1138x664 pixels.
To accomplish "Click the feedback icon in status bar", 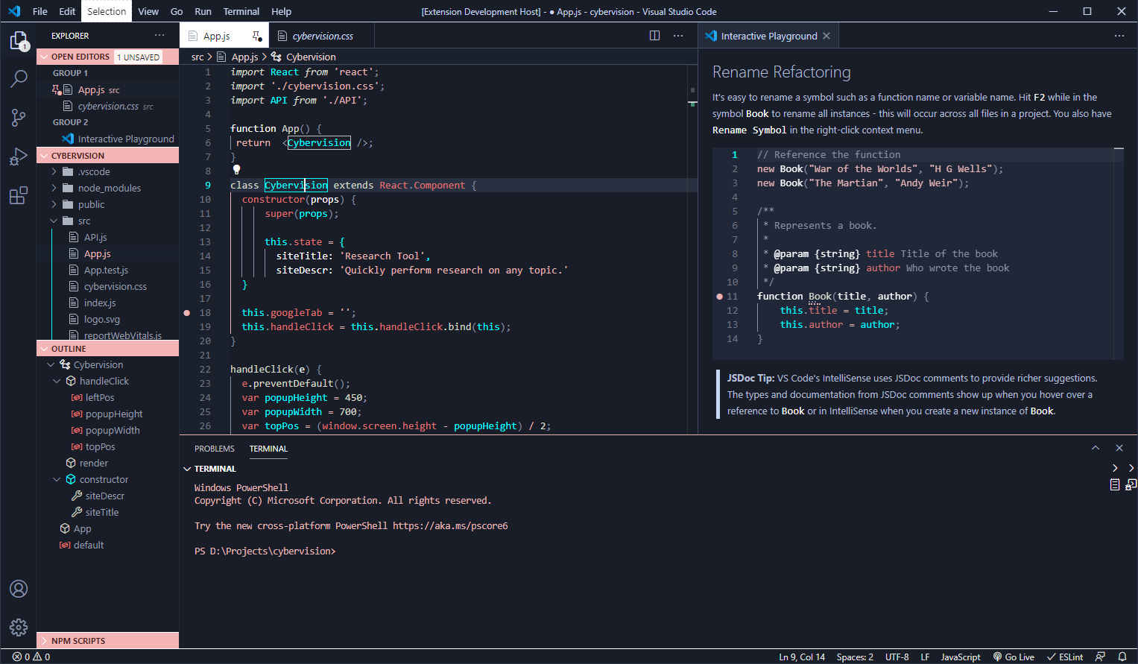I will point(1100,657).
